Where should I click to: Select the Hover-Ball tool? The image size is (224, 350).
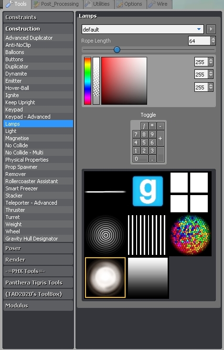(x=38, y=88)
